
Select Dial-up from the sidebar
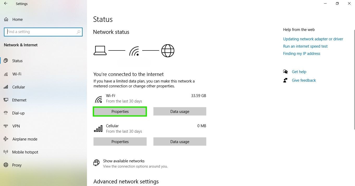18,113
